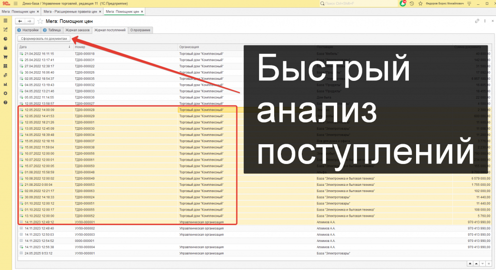This screenshot has height=270, width=496.
Task: Jump to last row list arrow
Action: 489,264
